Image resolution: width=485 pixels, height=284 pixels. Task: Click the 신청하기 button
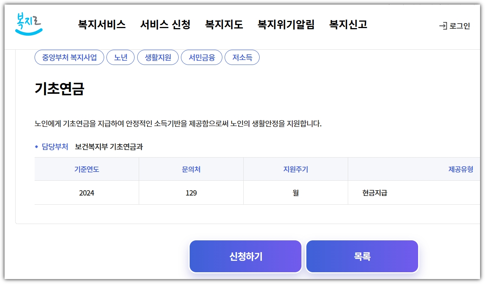click(245, 256)
